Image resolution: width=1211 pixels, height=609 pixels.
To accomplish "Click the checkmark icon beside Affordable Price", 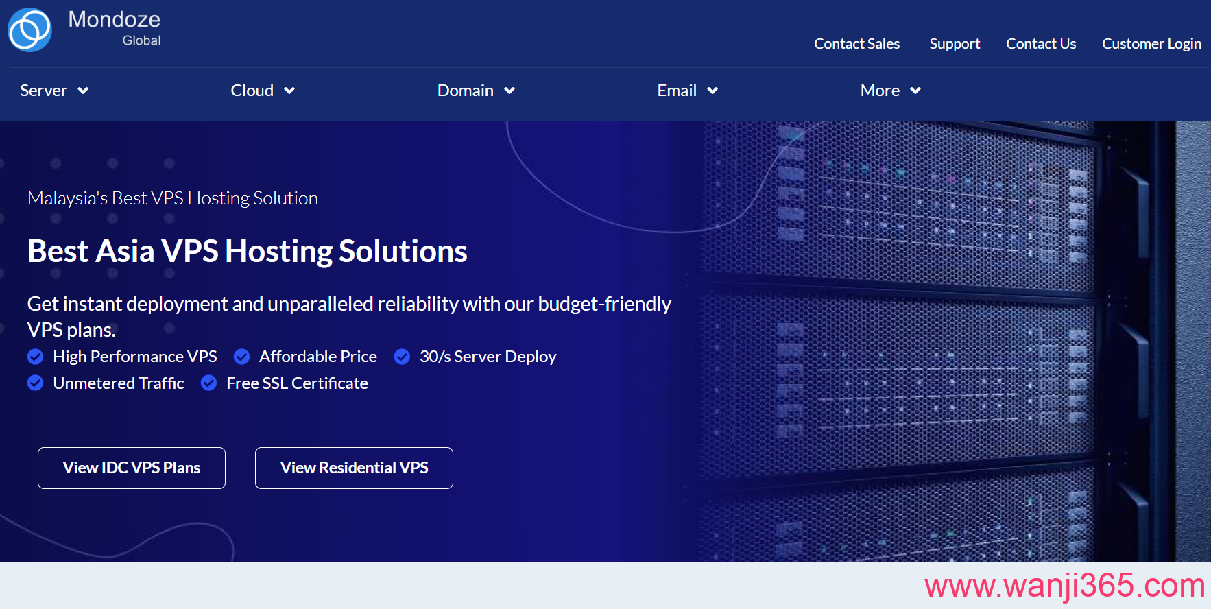I will point(241,357).
